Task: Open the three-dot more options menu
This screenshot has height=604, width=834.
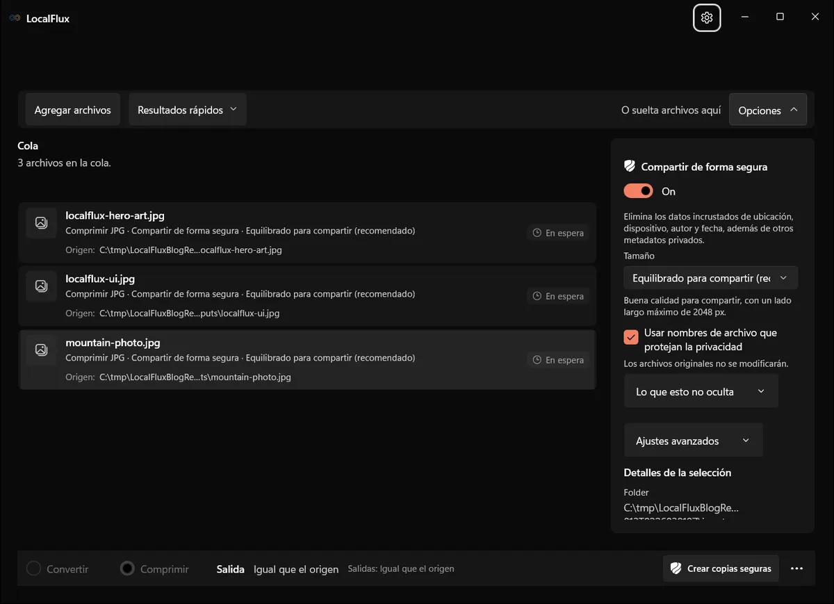Action: pos(796,569)
